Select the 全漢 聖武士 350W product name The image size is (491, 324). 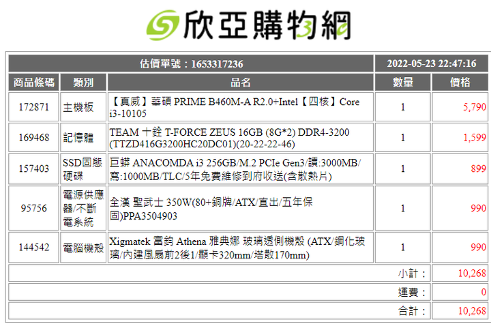pos(211,209)
